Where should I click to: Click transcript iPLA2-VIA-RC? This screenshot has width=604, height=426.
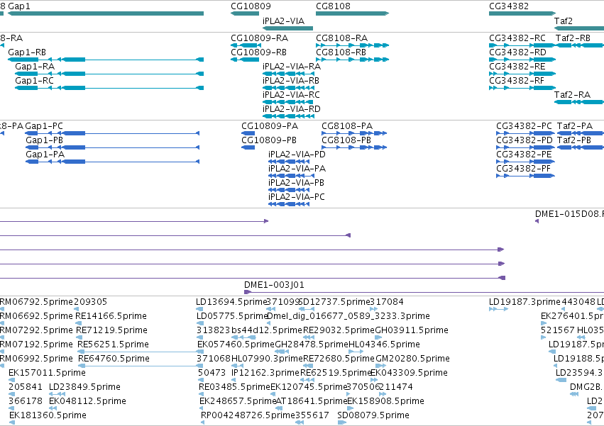click(x=287, y=102)
